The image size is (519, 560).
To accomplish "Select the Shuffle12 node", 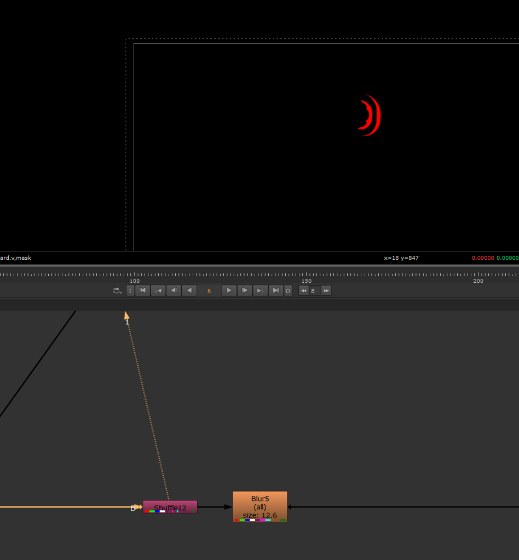I will (x=170, y=507).
